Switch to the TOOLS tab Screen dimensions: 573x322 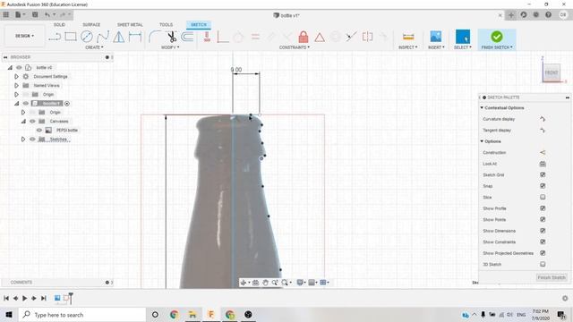(166, 25)
